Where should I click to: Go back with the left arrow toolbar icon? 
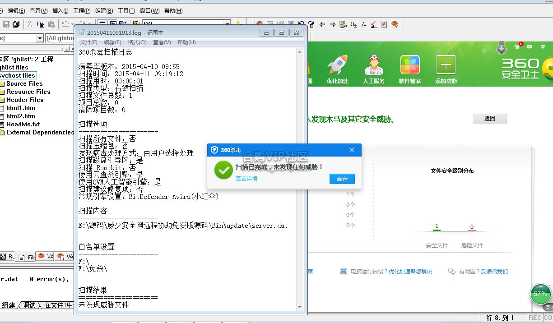[322, 24]
